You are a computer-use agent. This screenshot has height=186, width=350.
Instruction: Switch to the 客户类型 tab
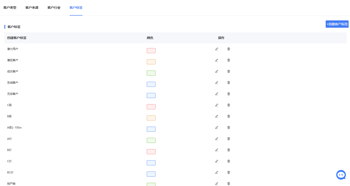click(10, 7)
